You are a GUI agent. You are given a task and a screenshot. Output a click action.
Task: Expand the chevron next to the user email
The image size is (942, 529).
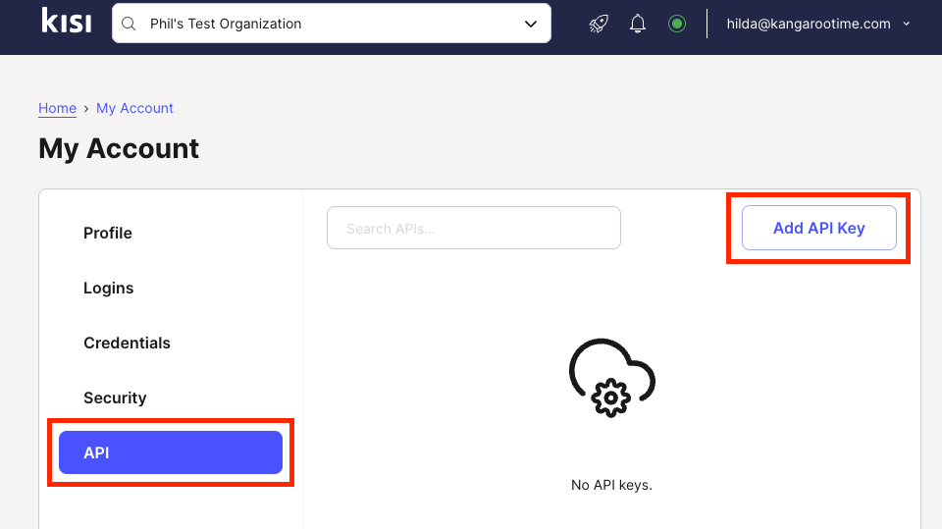tap(906, 24)
